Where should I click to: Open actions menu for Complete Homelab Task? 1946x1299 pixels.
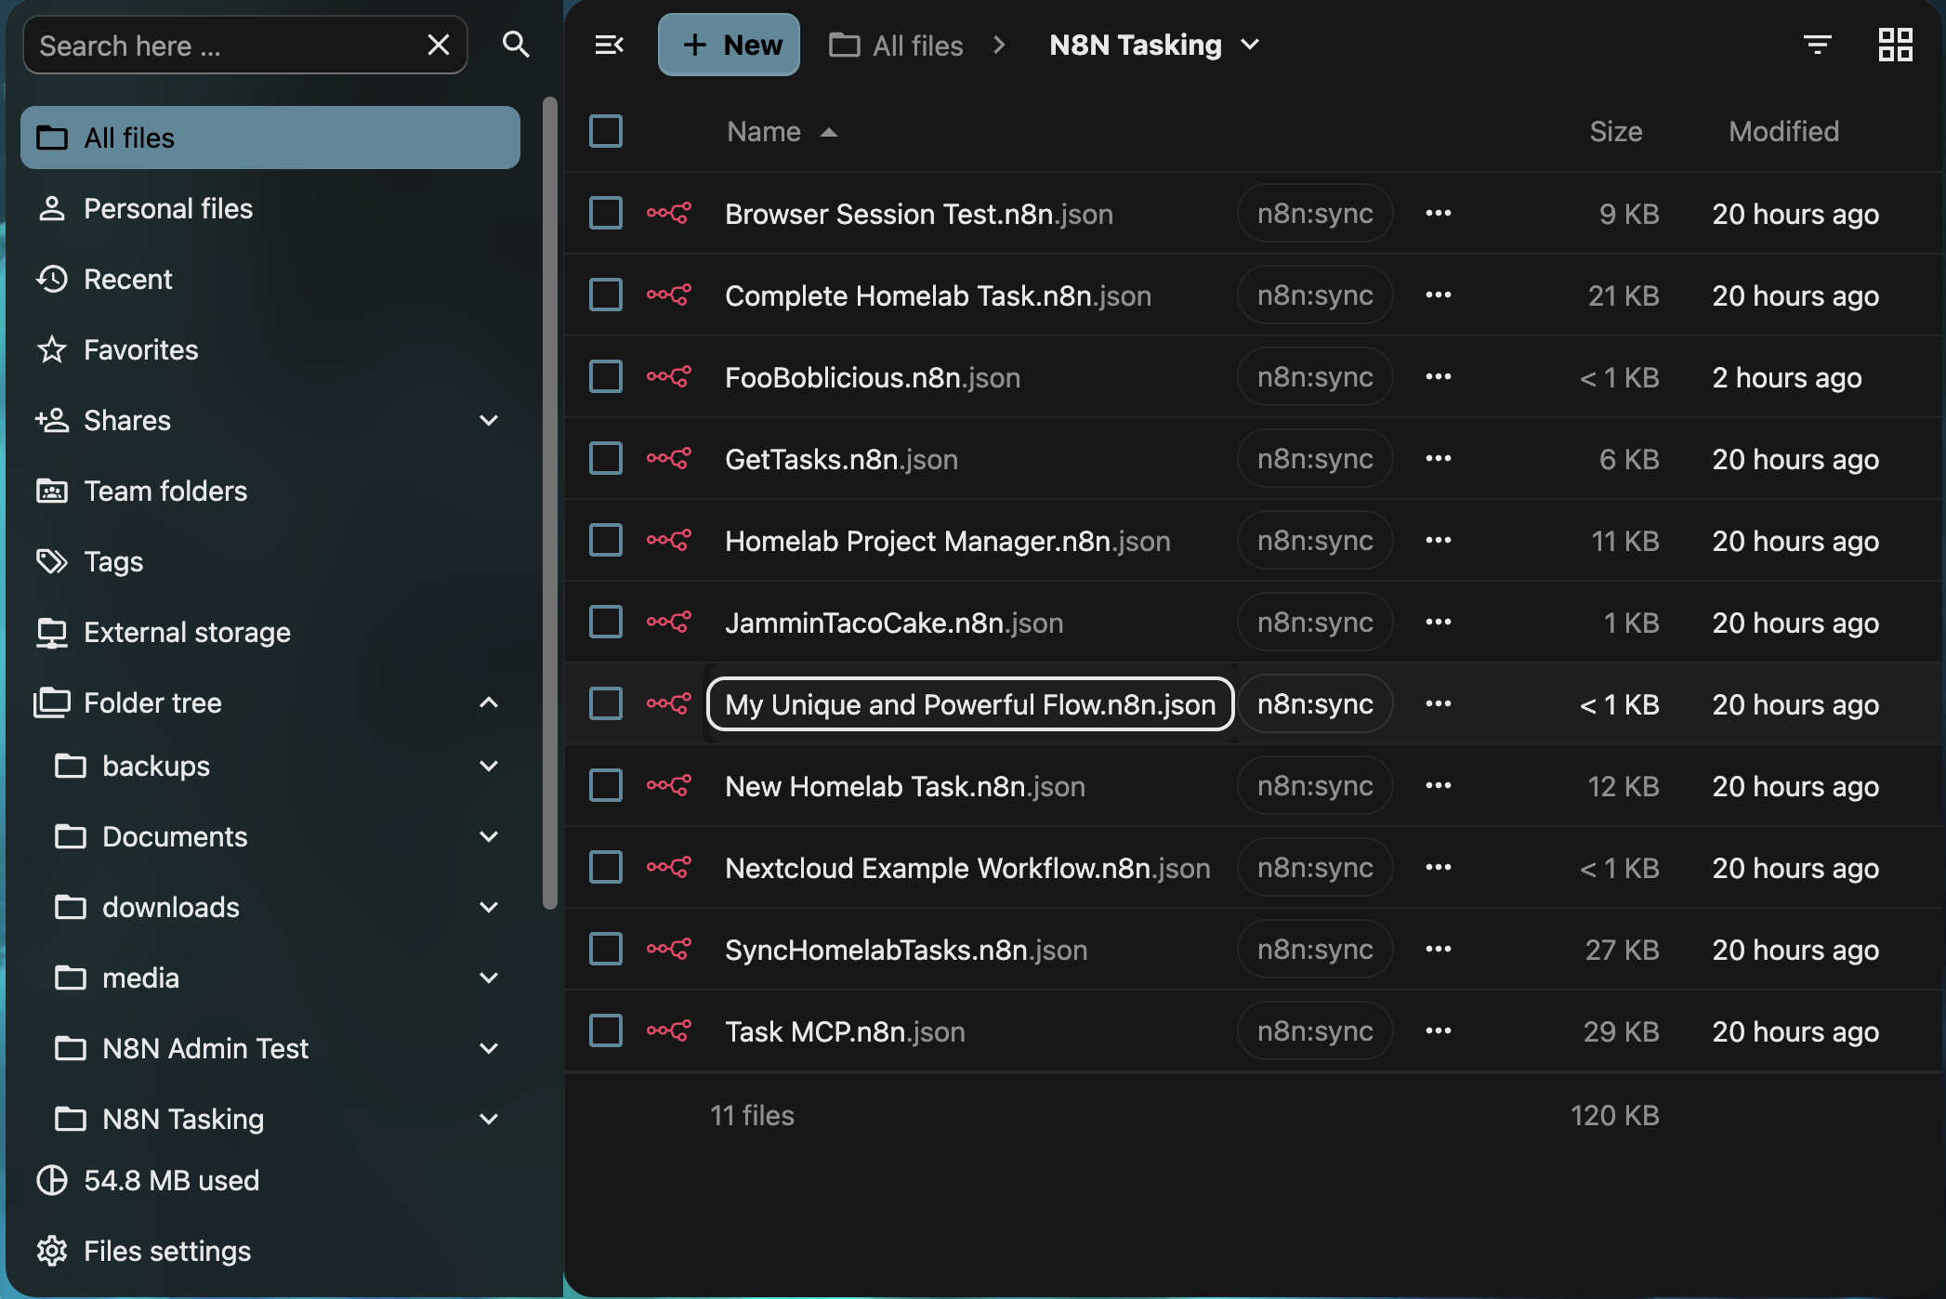[1439, 295]
